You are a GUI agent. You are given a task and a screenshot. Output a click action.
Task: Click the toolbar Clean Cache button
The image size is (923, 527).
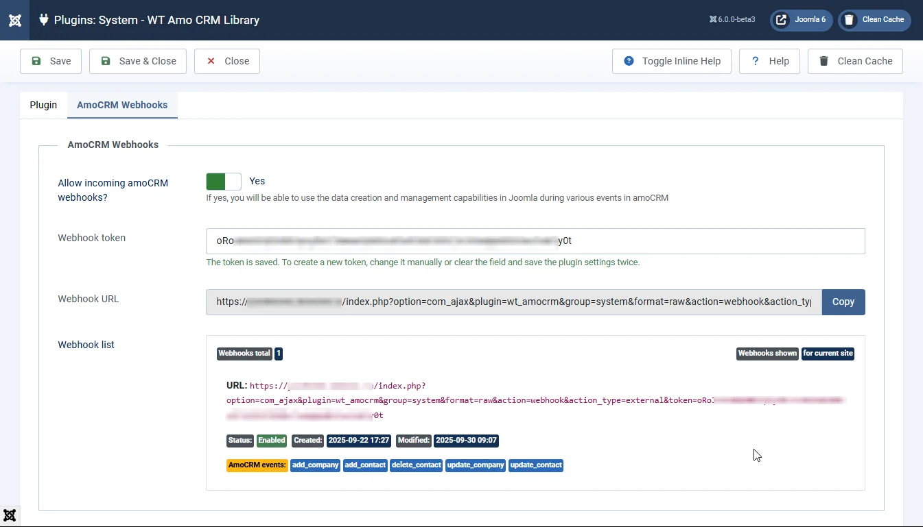(855, 61)
